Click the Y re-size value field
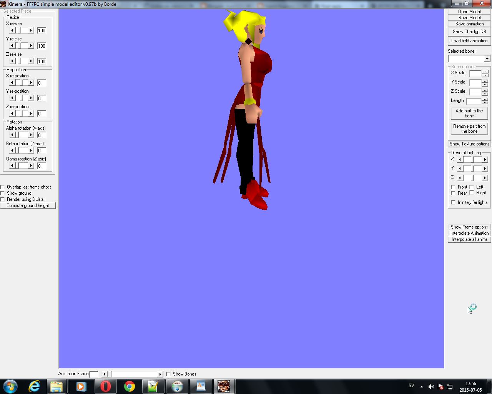This screenshot has height=394, width=492. point(42,46)
